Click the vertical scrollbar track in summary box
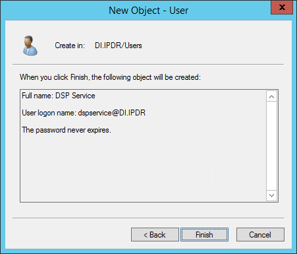 (271, 146)
